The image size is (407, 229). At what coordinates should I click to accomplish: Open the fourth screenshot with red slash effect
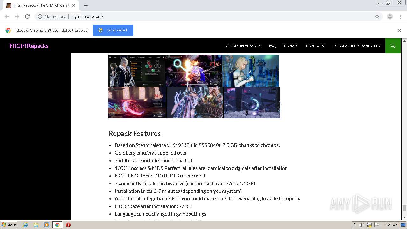point(137,102)
